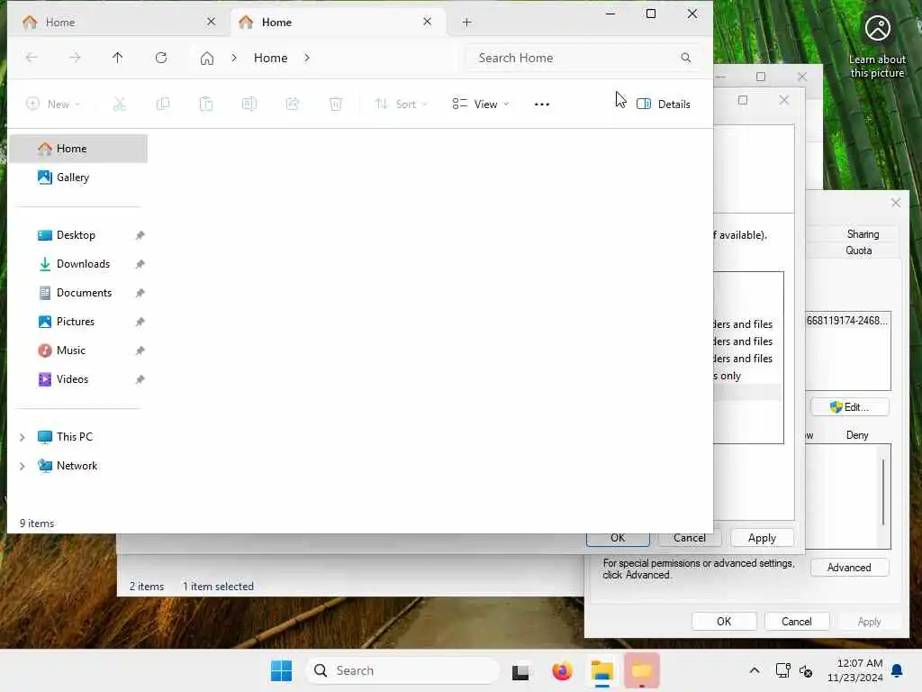The image size is (922, 692).
Task: Close the first Home tab
Action: coord(211,22)
